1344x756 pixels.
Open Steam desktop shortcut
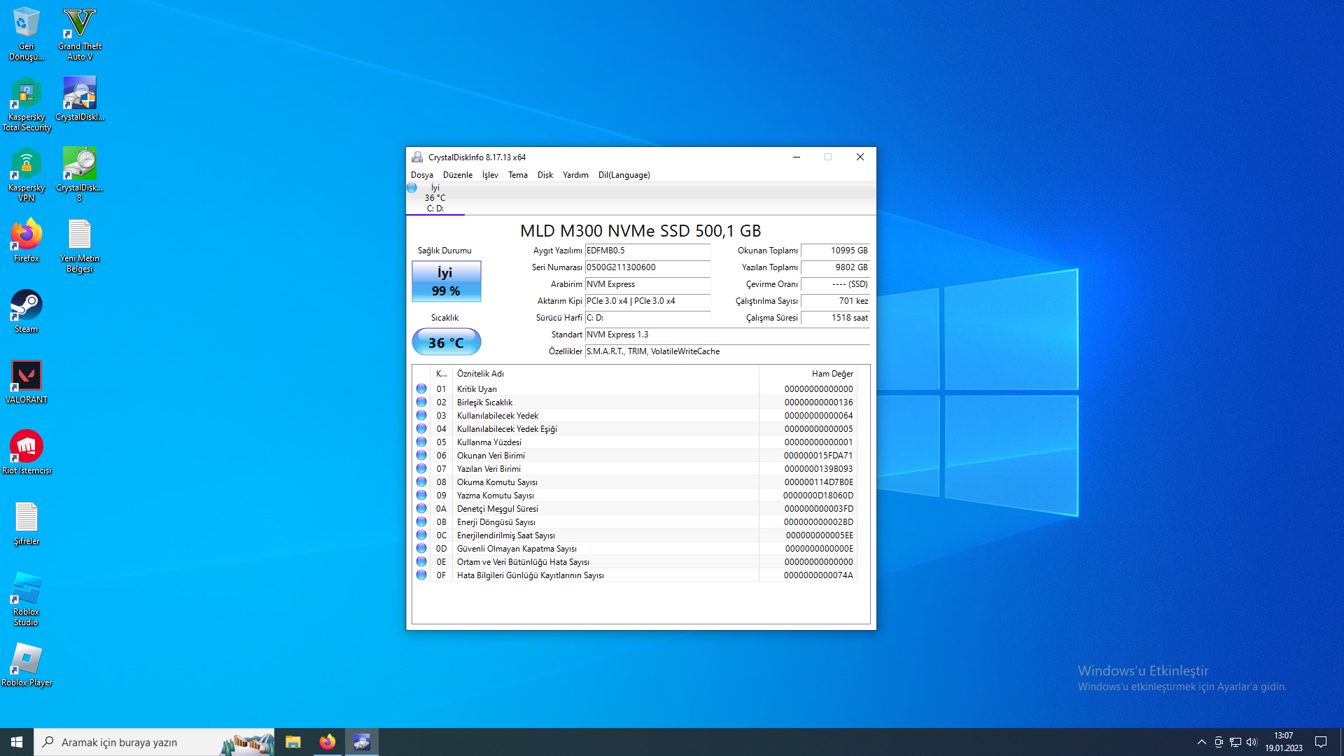(x=27, y=311)
